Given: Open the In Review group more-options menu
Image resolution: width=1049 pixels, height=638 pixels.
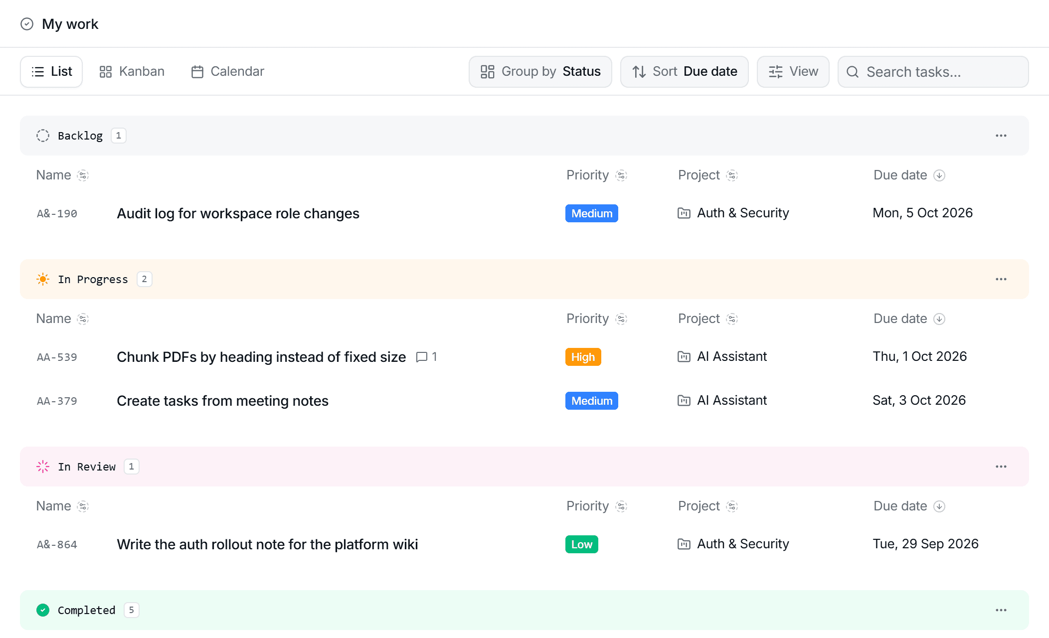Looking at the screenshot, I should click(x=1001, y=467).
